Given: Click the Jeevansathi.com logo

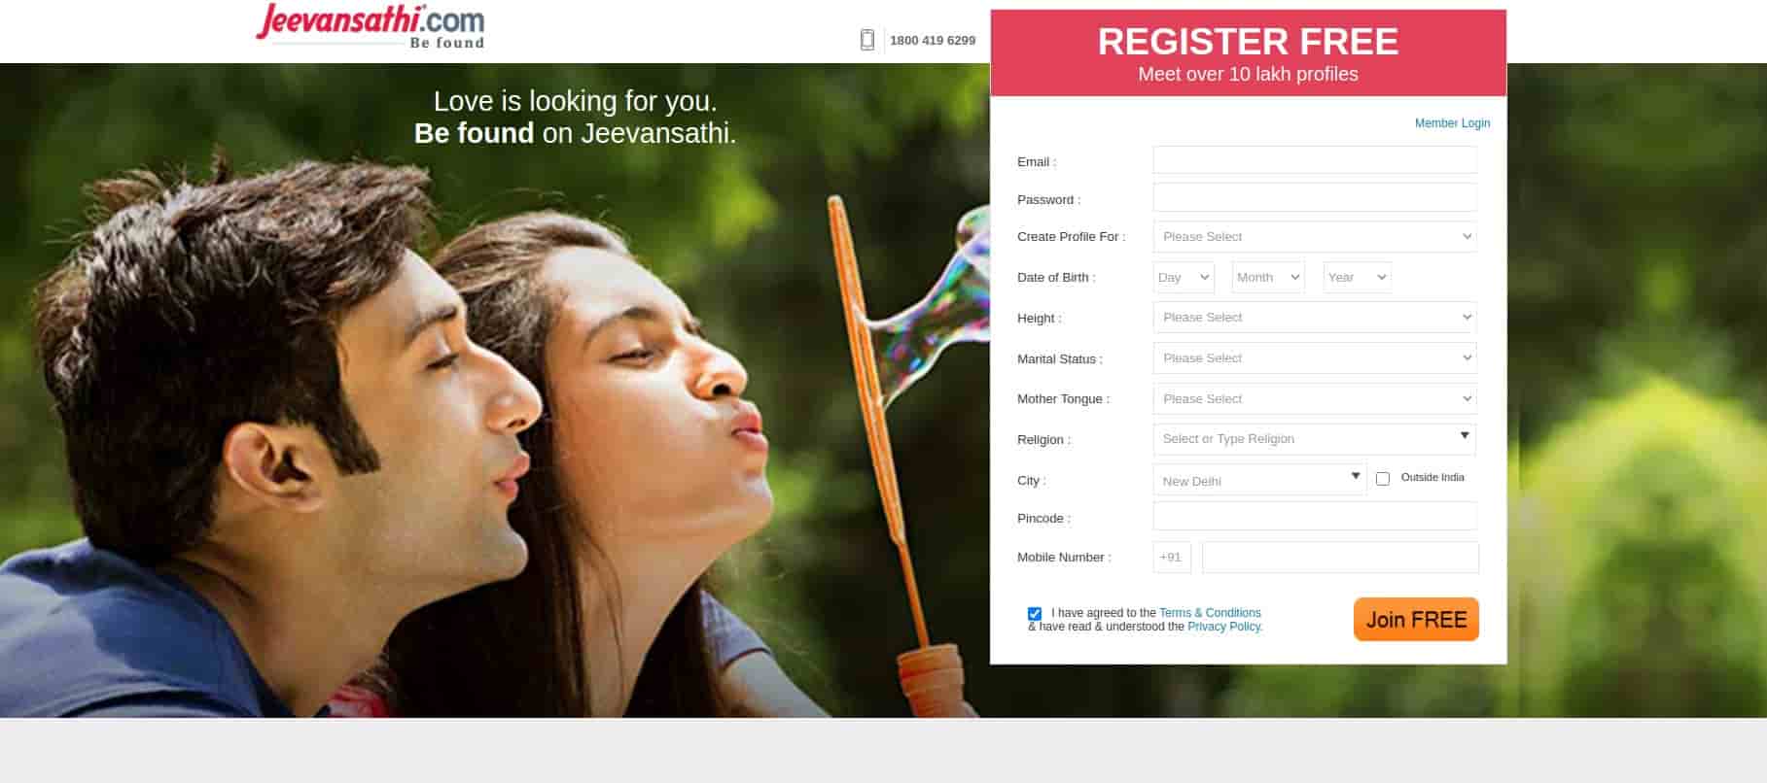Looking at the screenshot, I should point(371,26).
